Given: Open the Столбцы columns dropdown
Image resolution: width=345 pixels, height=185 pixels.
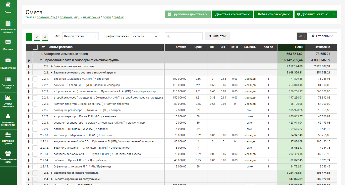Looking at the screenshot, I should tap(322, 36).
